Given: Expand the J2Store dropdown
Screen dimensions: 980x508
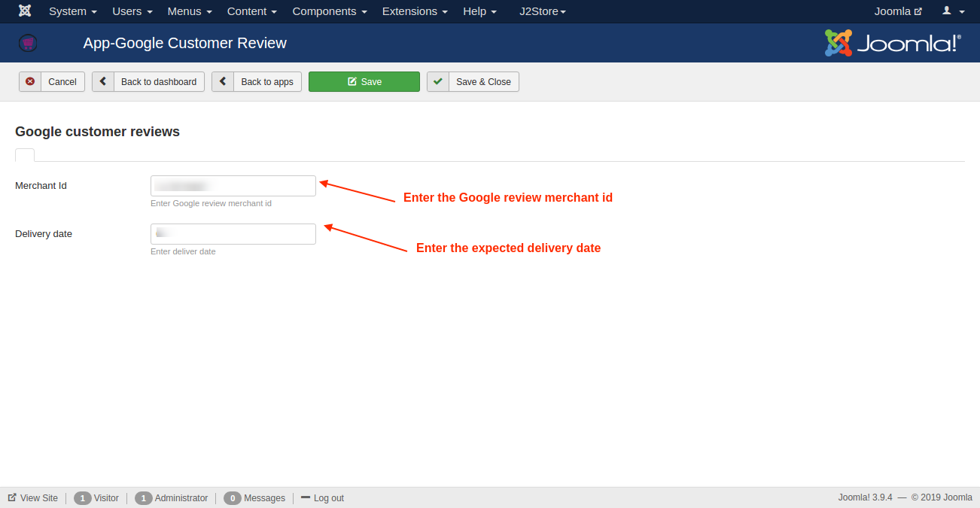Looking at the screenshot, I should click(x=543, y=11).
